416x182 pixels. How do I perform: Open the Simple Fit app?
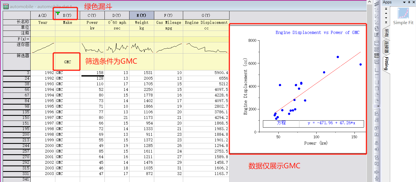point(403,16)
